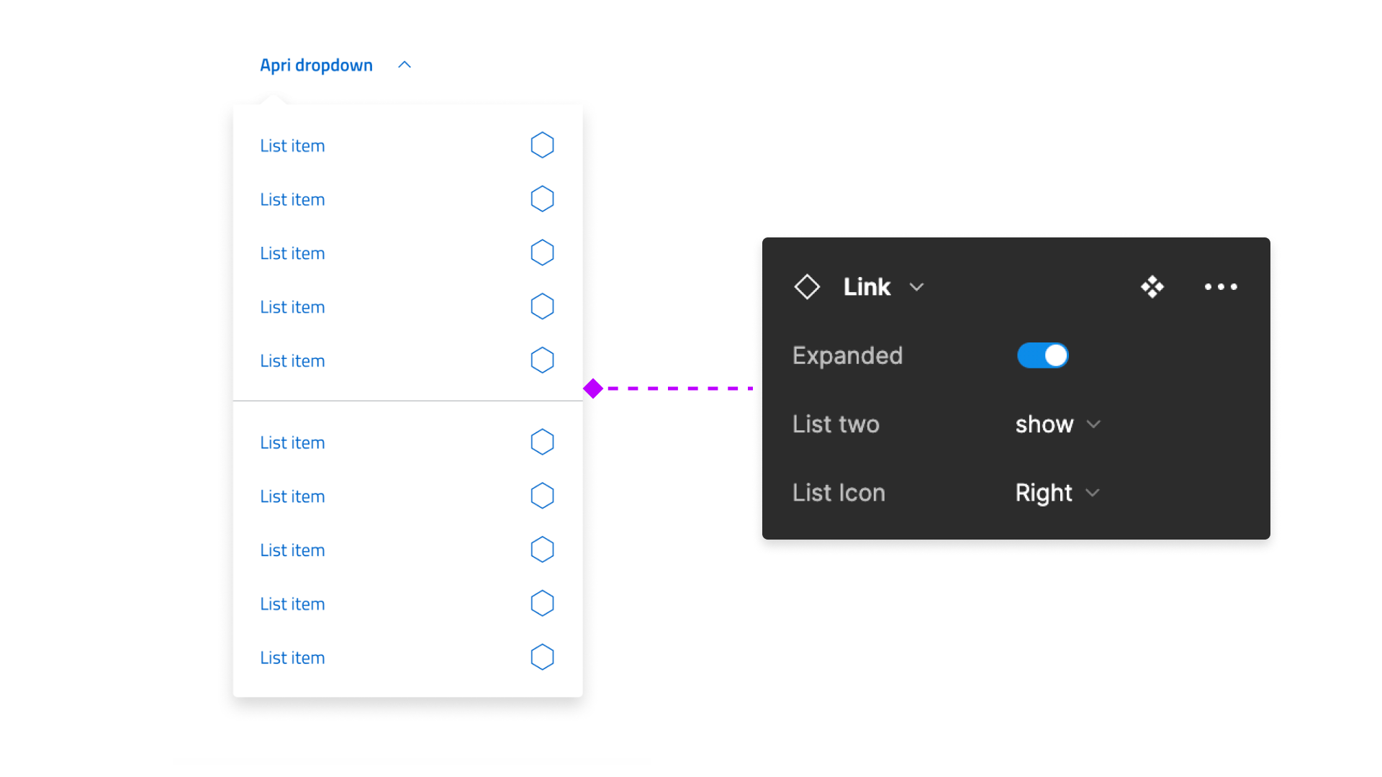Image resolution: width=1382 pixels, height=777 pixels.
Task: Click hexagon icon of third upper List item
Action: tap(542, 253)
